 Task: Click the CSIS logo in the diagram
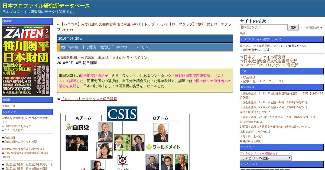click(122, 114)
